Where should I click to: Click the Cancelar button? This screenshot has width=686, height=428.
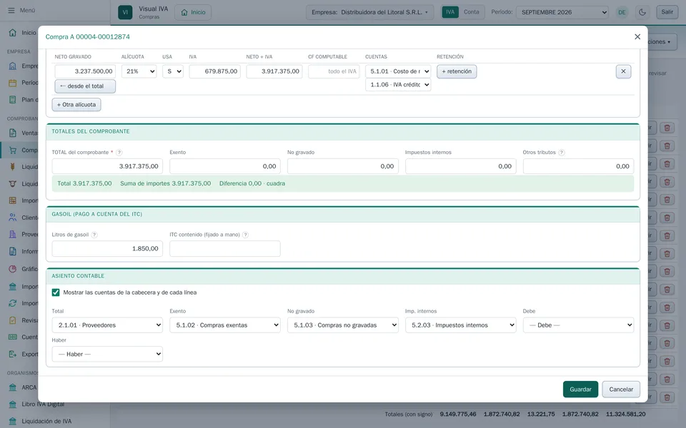tap(621, 389)
